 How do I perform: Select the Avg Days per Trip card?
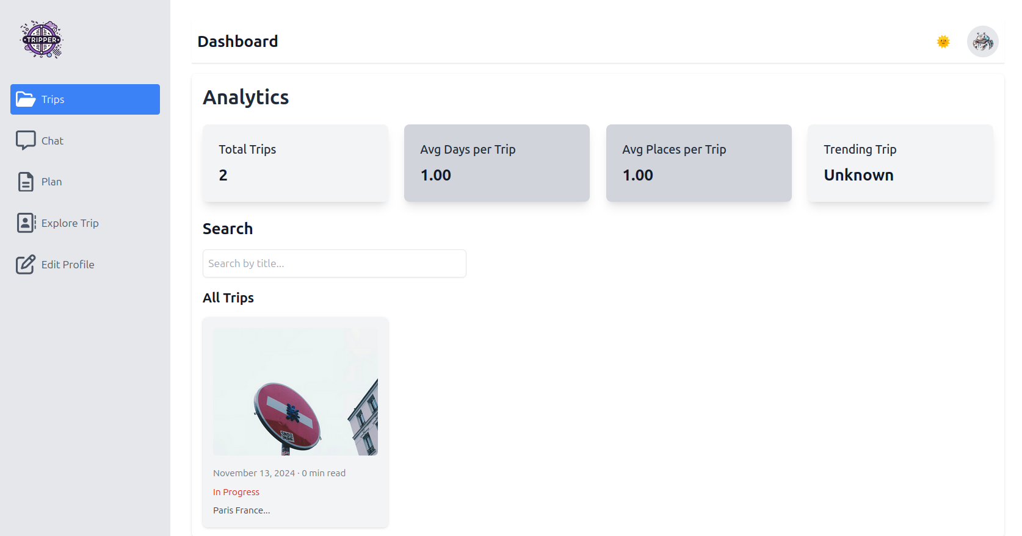[x=497, y=163]
